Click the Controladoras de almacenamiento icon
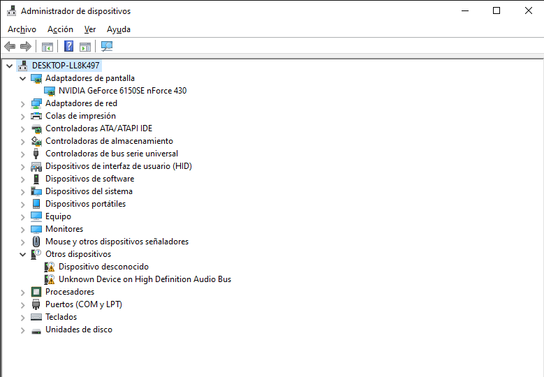The height and width of the screenshot is (377, 544). tap(36, 141)
